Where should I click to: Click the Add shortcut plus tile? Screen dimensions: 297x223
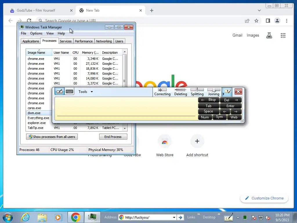[197, 146]
